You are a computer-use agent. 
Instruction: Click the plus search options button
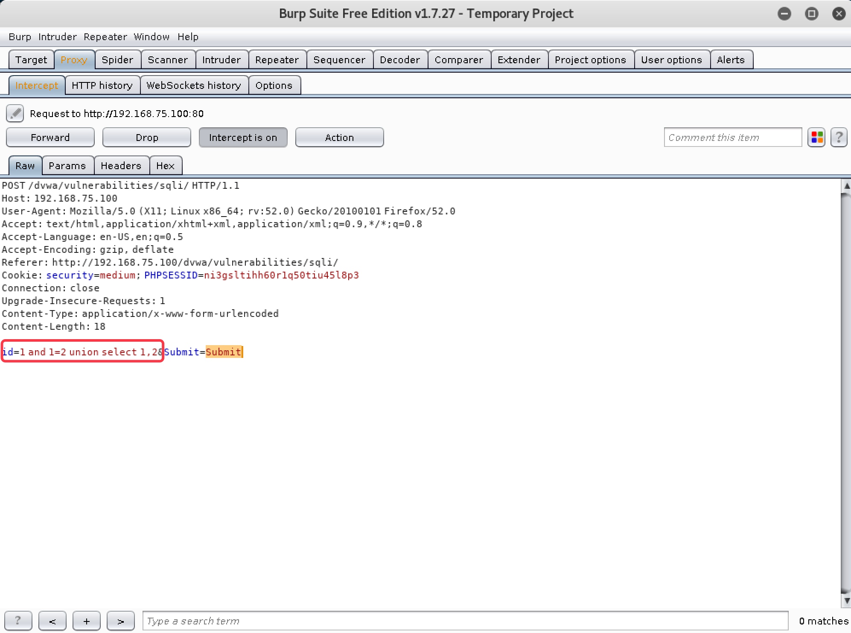pos(86,621)
